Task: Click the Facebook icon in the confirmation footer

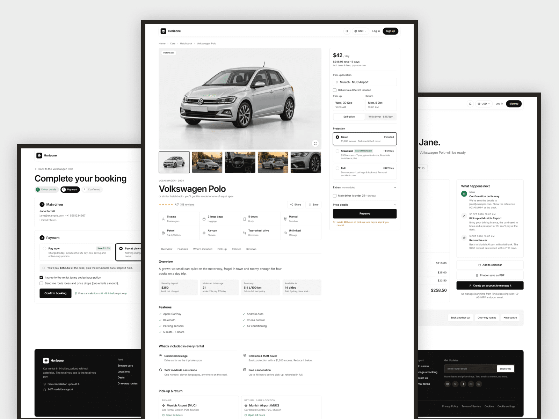Action: [463, 384]
